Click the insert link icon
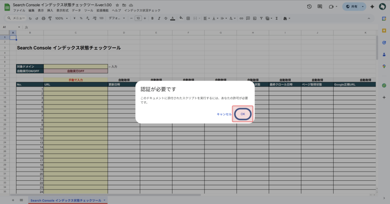This screenshot has width=390, height=204. coord(241,18)
